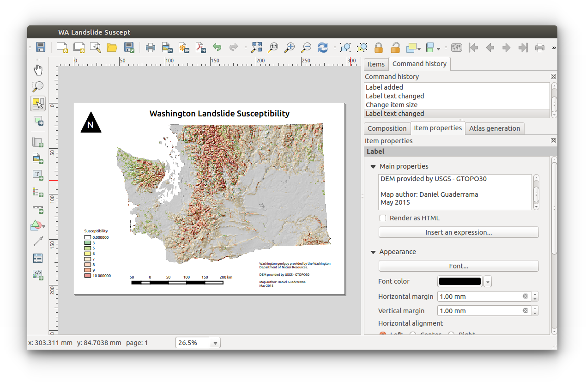Select the Center horizontal alignment option
The width and height of the screenshot is (586, 382).
[412, 334]
